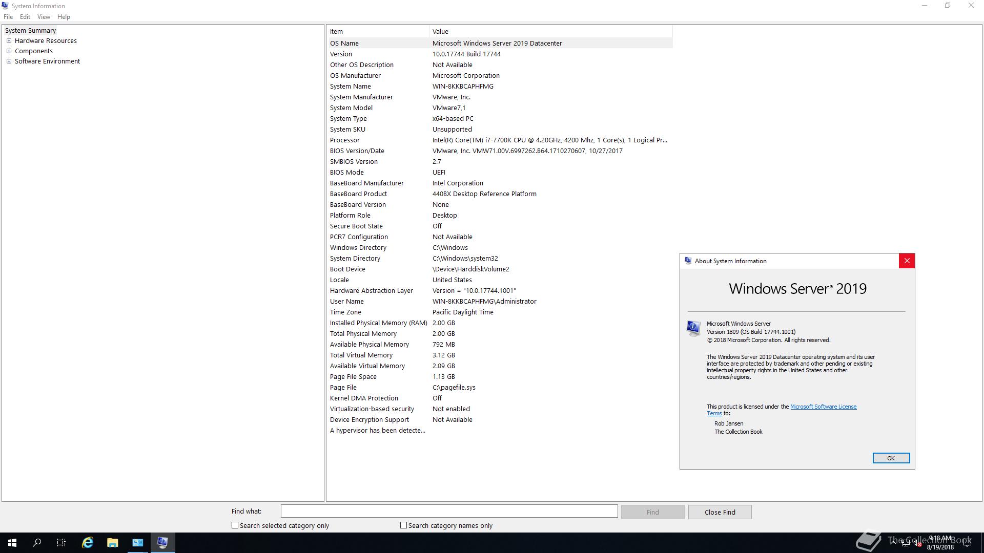Open taskbar search magnifier
Screen dimensions: 984x553
37,543
